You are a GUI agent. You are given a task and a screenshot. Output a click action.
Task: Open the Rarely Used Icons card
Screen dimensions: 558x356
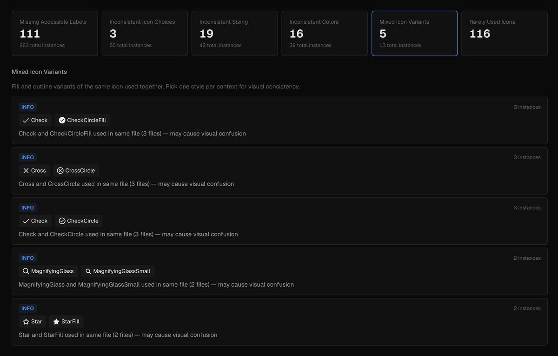505,34
